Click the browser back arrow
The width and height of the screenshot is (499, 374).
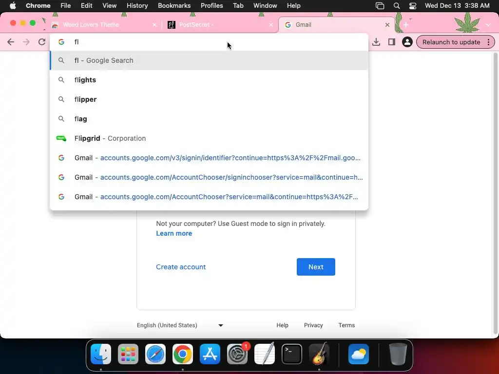click(x=11, y=42)
